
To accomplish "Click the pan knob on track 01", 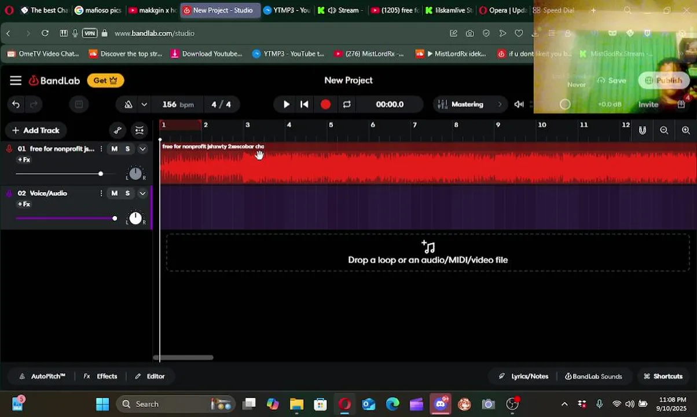I will tap(135, 173).
